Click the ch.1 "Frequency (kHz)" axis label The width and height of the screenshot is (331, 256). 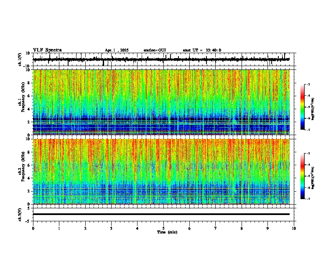coord(23,97)
